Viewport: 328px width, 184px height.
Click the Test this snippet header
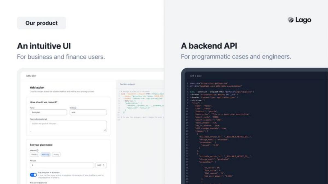click(x=127, y=85)
